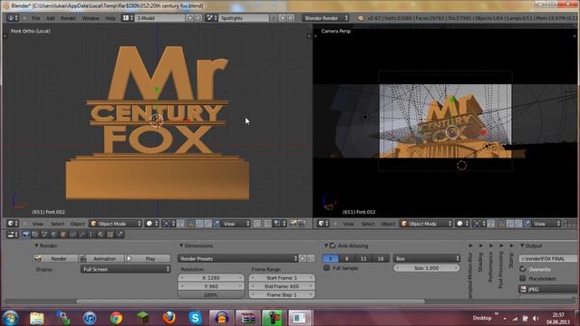The height and width of the screenshot is (326, 580).
Task: Open left viewport Object menu
Action: 77,224
